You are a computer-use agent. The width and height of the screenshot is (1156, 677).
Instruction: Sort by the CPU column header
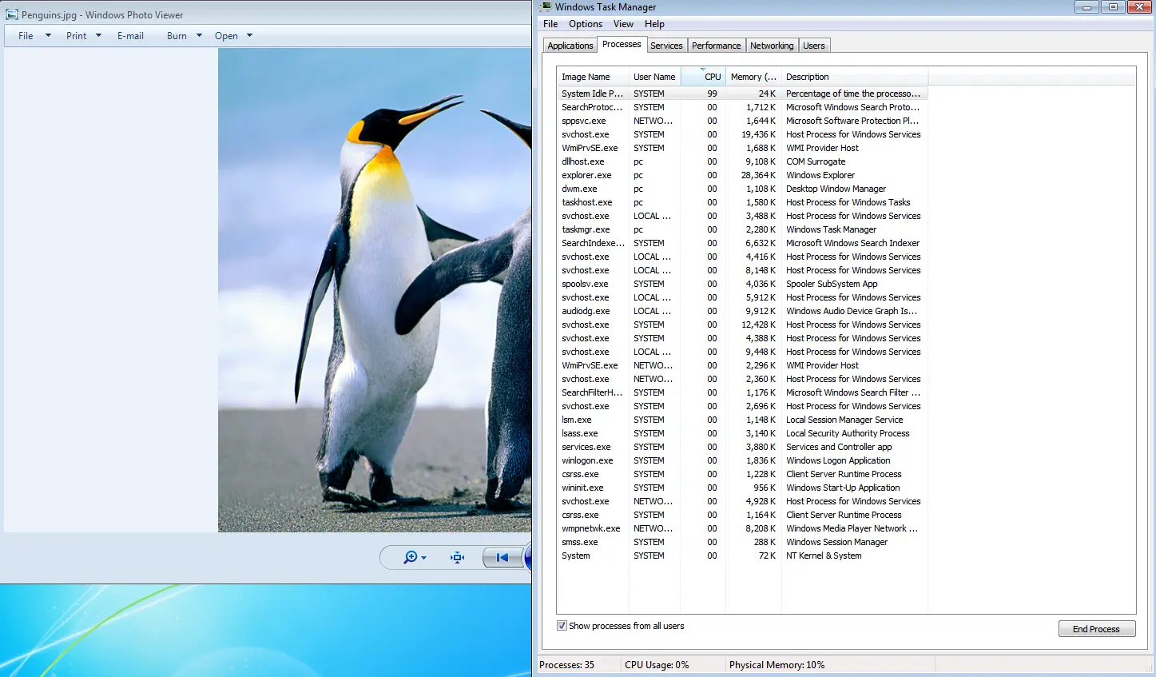pyautogui.click(x=703, y=77)
